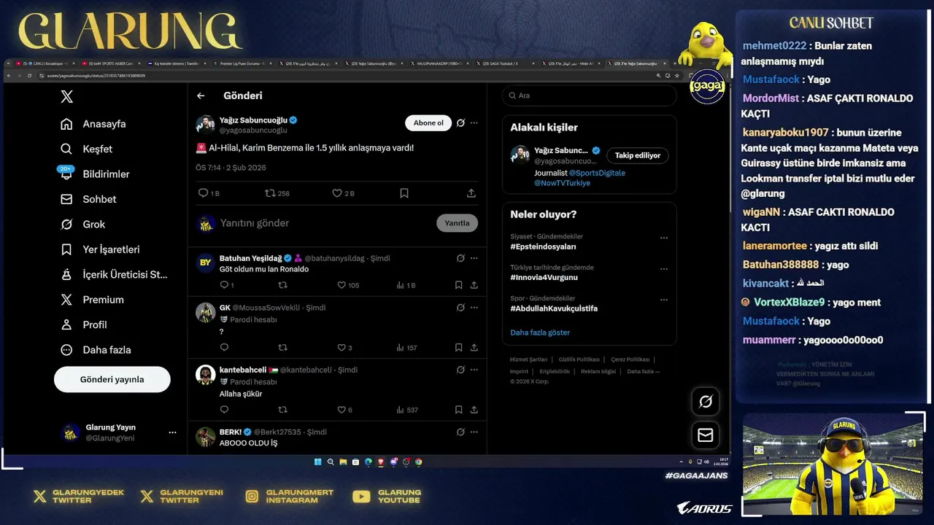Go back with the arrow beside Gönderi
This screenshot has width=934, height=525.
tap(201, 96)
